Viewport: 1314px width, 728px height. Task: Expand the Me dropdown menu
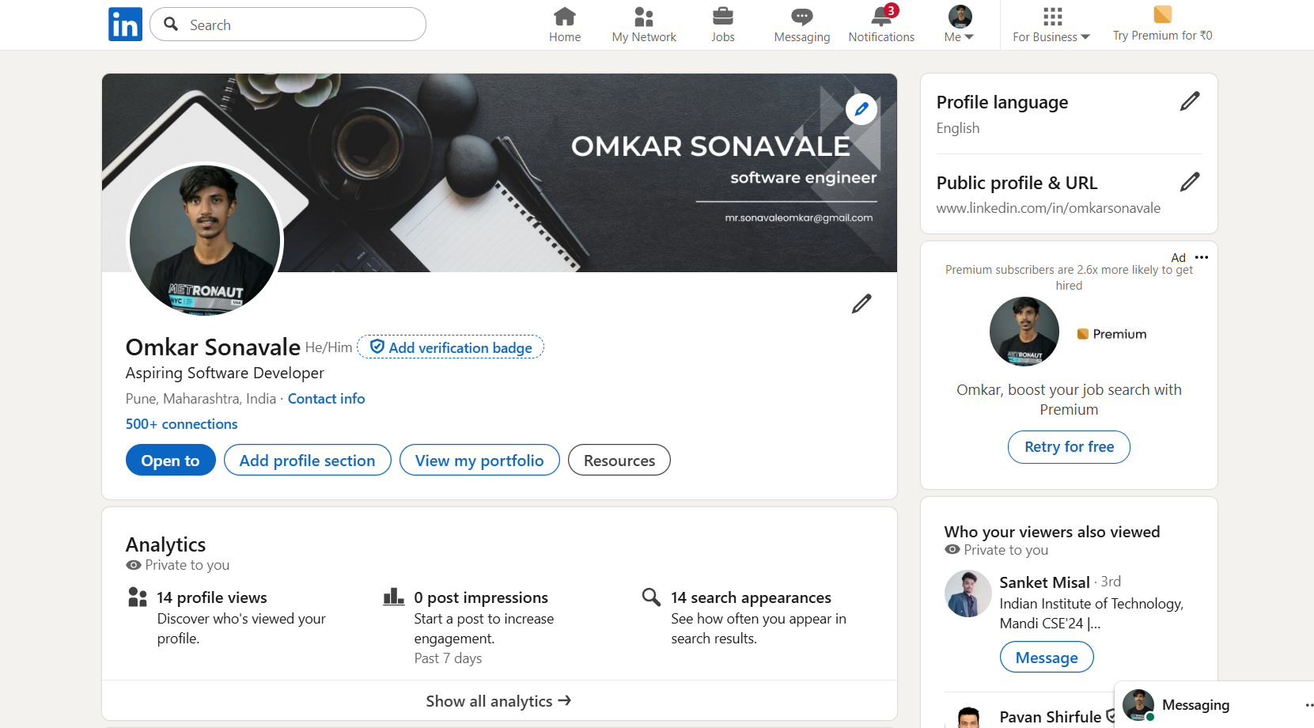(960, 25)
